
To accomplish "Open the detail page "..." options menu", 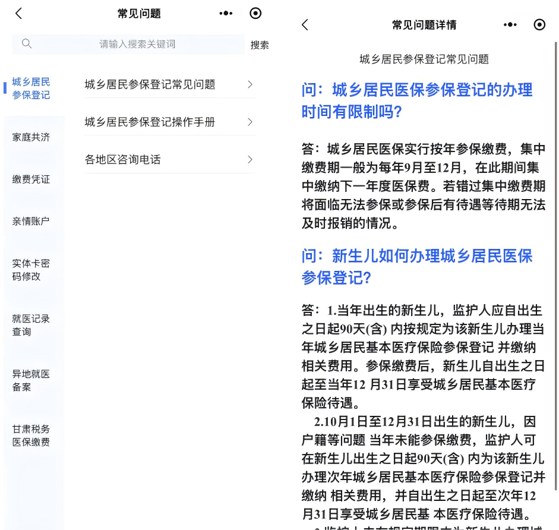I will [x=510, y=25].
